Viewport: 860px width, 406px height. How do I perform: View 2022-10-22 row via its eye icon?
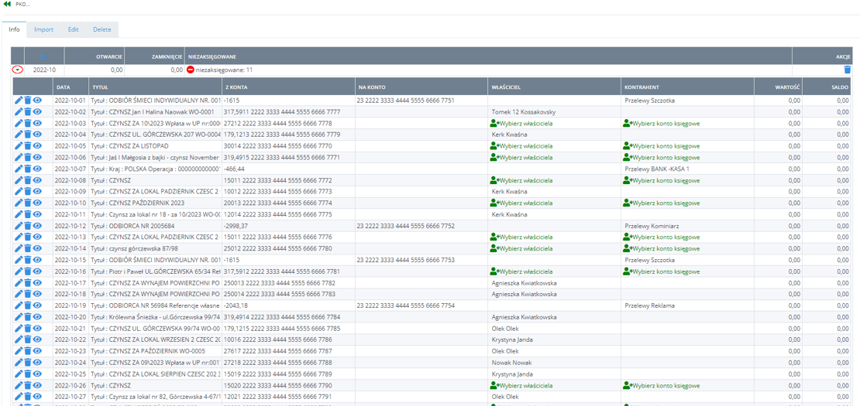tap(37, 339)
